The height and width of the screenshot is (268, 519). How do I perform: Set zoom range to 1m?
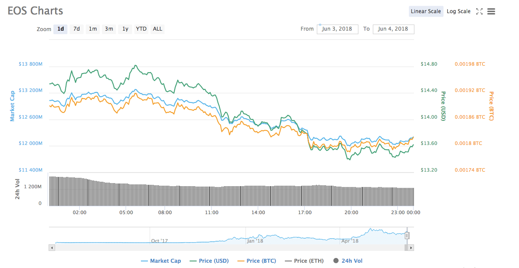click(93, 29)
